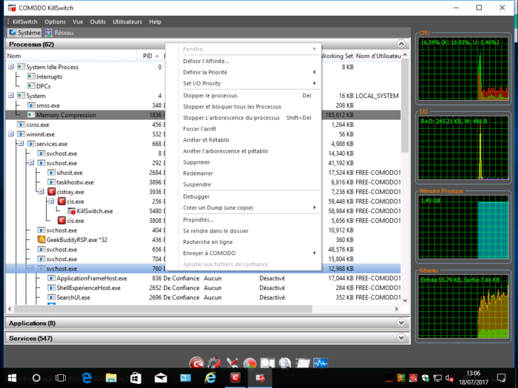Viewport: 518px width, 388px height.
Task: Launch Microsoft Edge from taskbar
Action: [86, 378]
